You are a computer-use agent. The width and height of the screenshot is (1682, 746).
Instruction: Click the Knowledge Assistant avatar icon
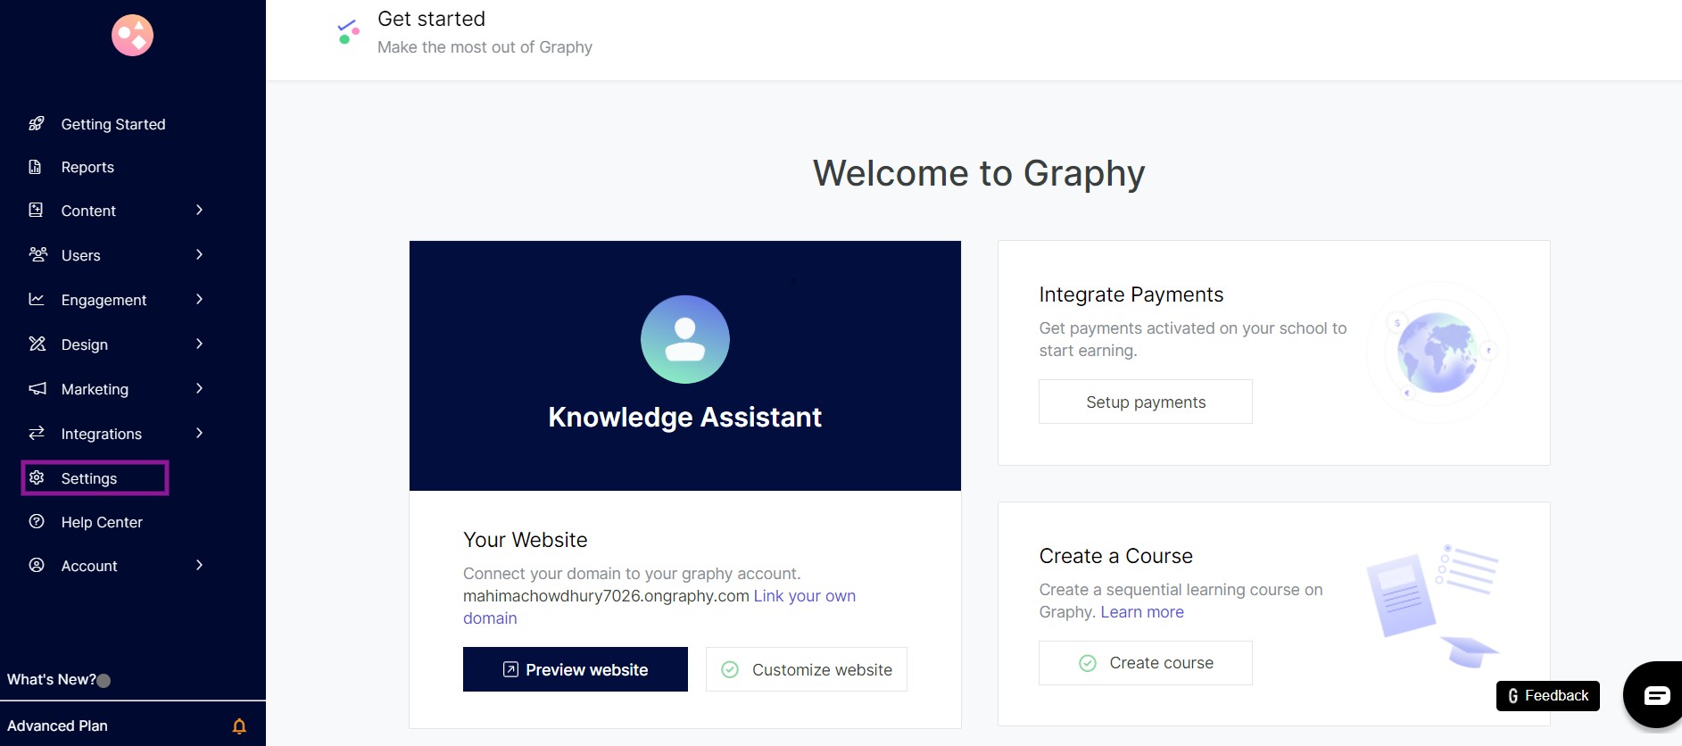685,339
